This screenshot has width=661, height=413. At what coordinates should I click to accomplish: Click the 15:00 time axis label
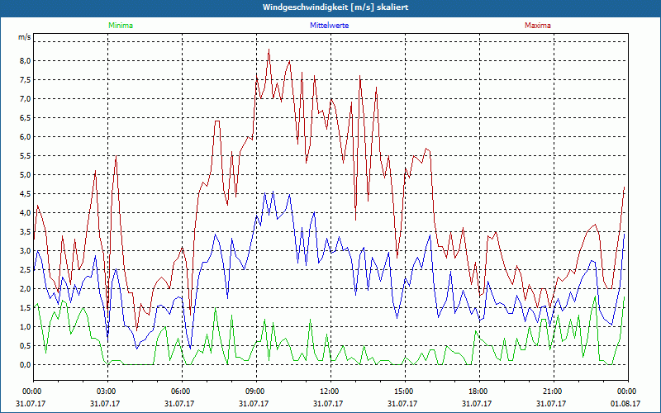[x=405, y=392]
